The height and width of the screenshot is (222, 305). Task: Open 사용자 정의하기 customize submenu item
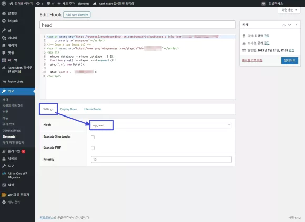pos(13,106)
